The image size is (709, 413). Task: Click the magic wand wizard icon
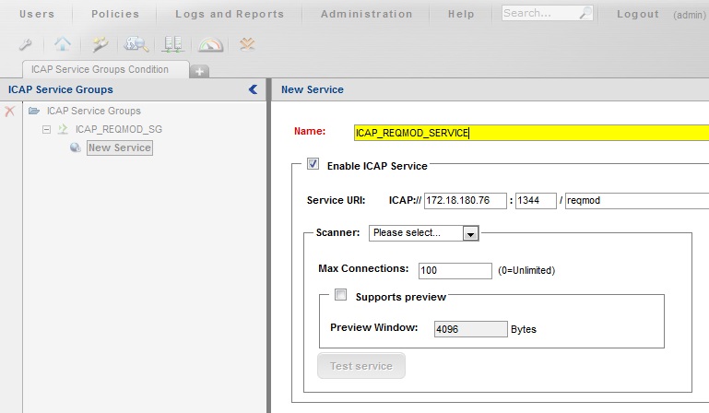point(100,44)
